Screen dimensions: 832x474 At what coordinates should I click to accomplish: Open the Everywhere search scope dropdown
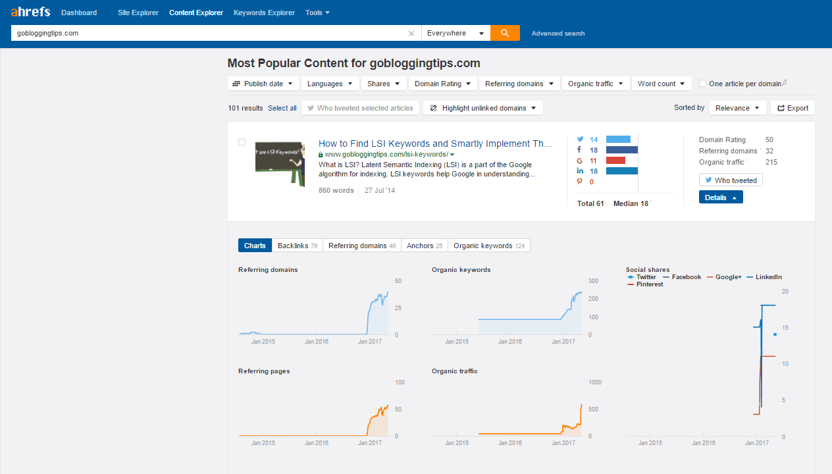point(456,33)
